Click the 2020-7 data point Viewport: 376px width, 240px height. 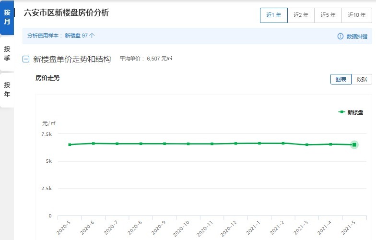pos(117,144)
